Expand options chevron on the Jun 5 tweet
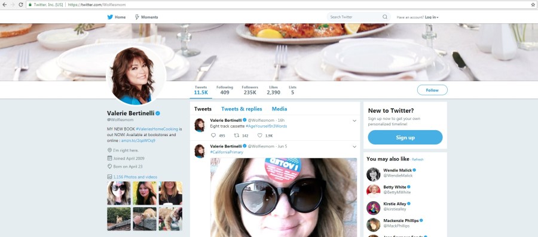538x237 pixels. [354, 147]
